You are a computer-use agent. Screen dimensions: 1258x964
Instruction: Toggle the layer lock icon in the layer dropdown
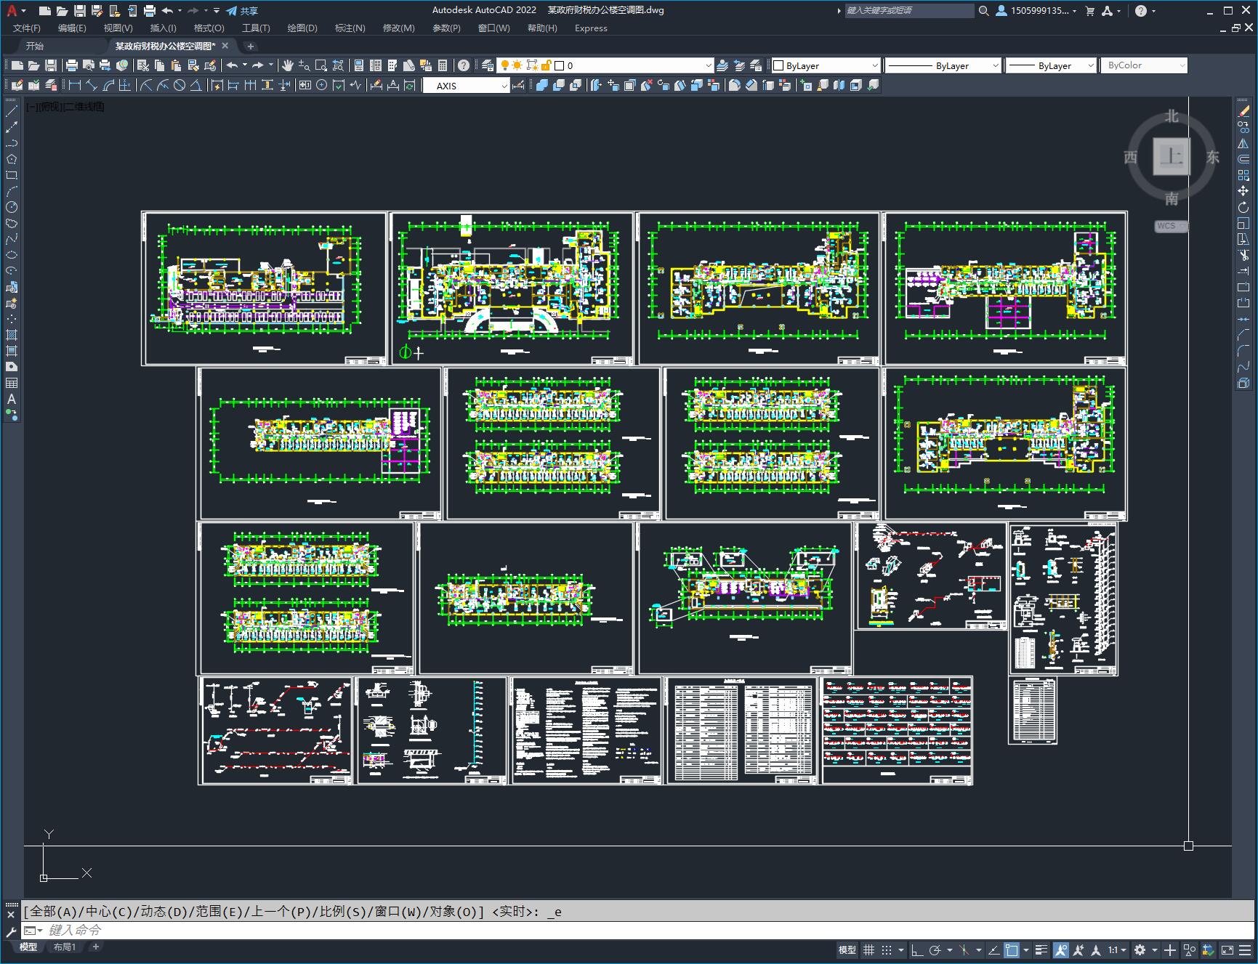[547, 65]
